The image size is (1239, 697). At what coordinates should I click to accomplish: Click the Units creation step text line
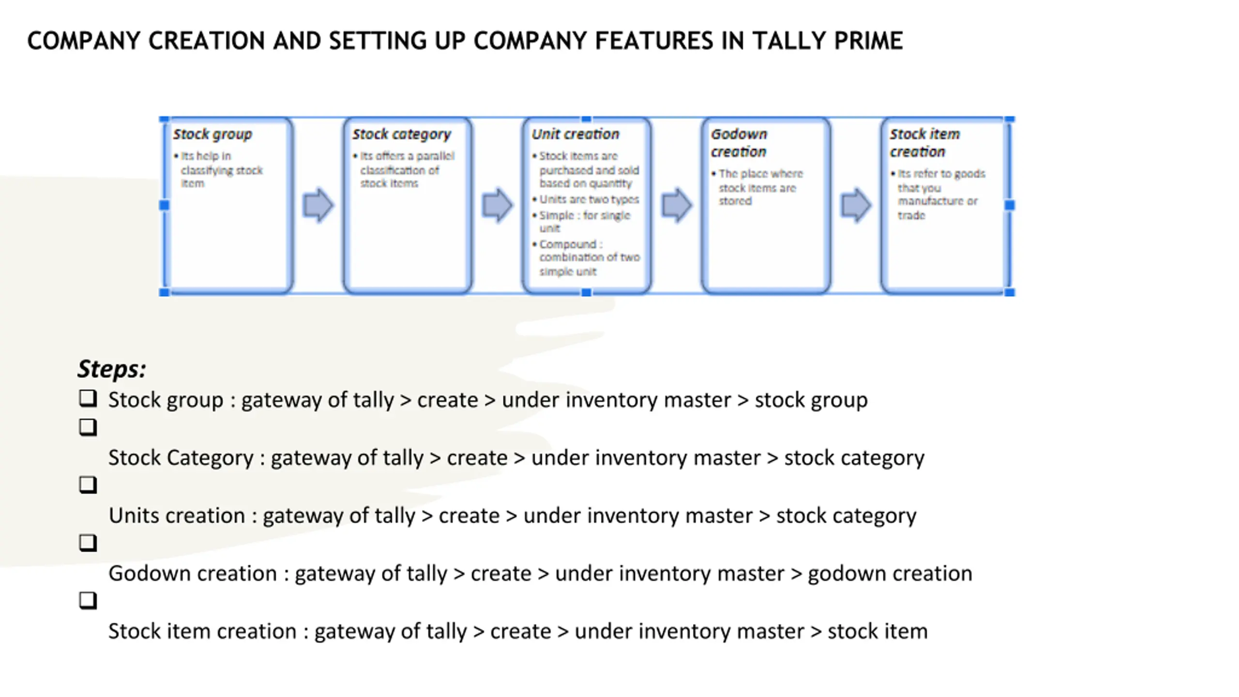512,516
